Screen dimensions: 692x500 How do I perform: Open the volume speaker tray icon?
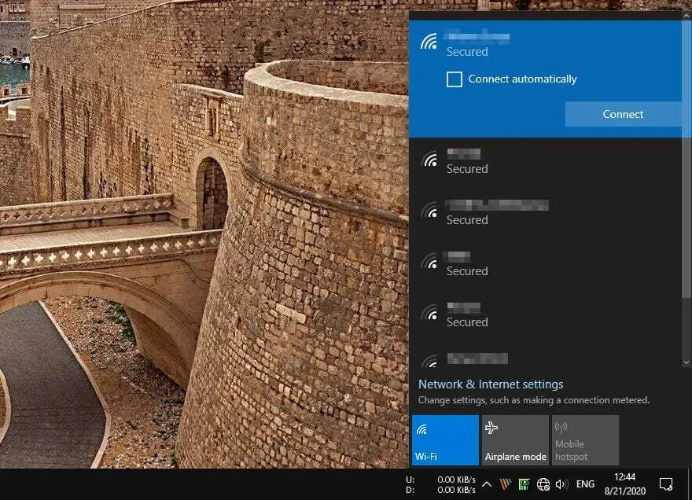click(x=561, y=484)
